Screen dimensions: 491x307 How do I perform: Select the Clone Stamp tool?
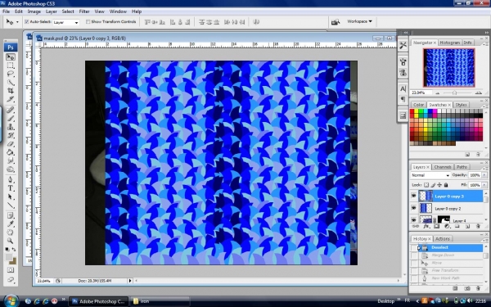click(11, 127)
